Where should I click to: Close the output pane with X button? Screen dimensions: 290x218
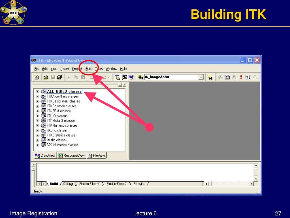33,164
